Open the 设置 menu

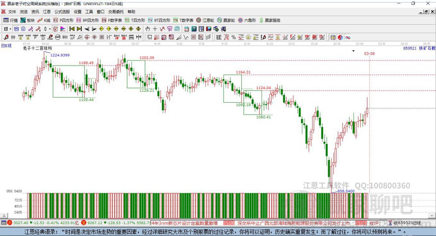click(x=77, y=12)
